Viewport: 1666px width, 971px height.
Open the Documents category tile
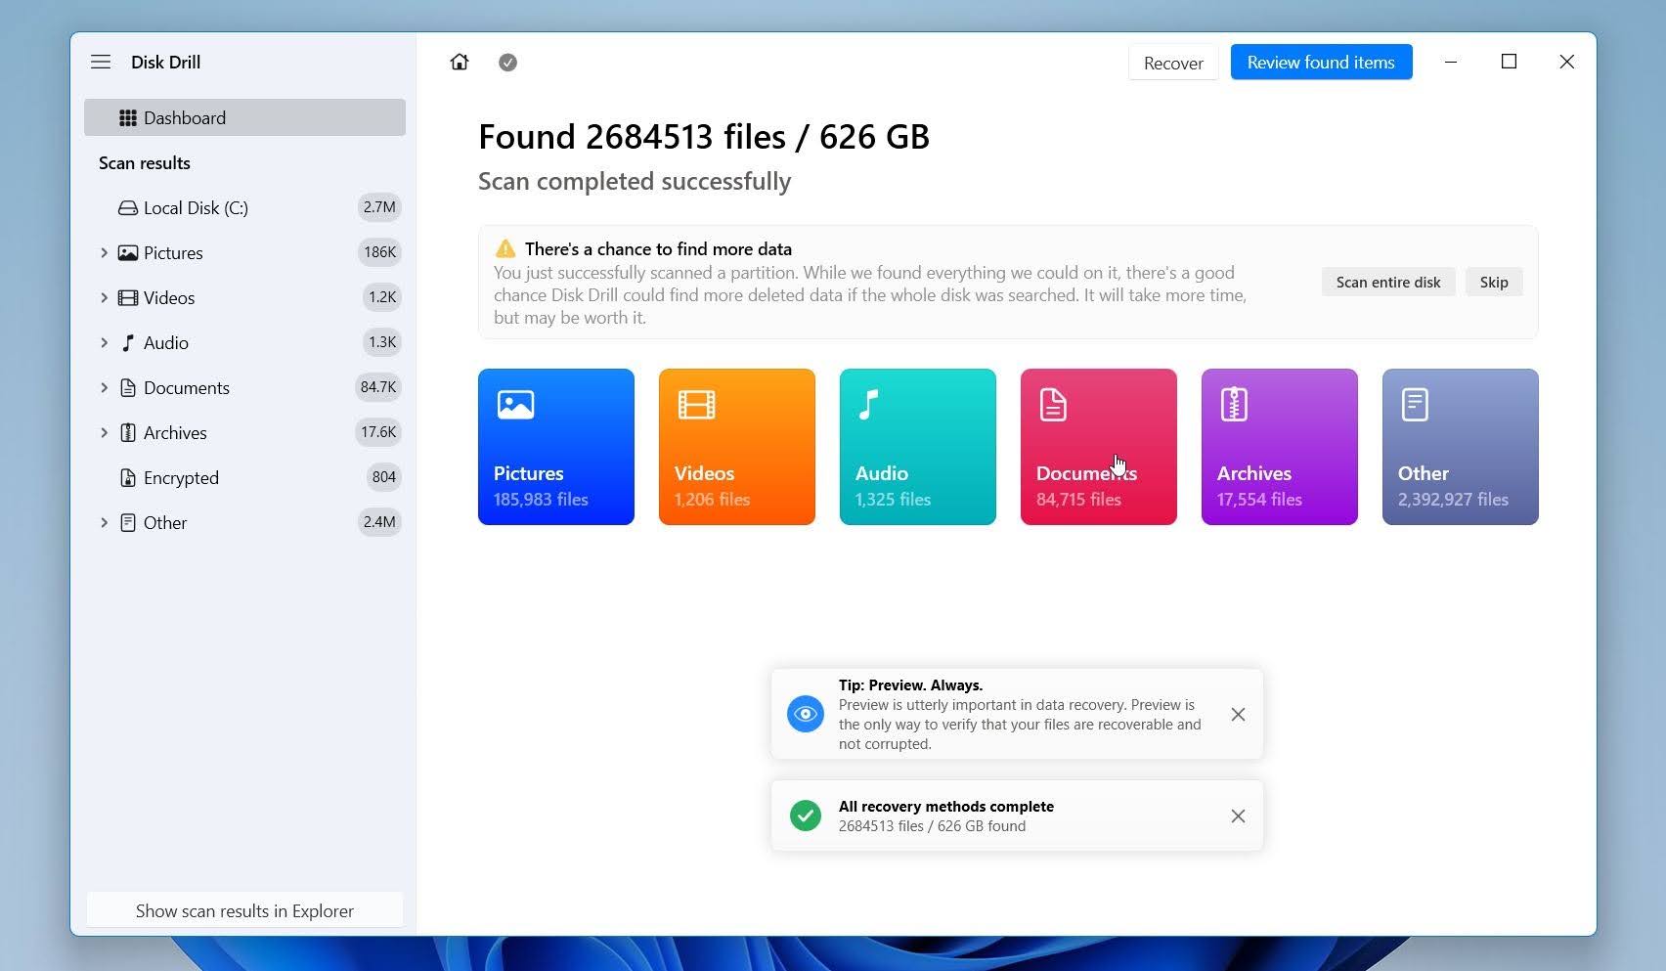tap(1099, 447)
